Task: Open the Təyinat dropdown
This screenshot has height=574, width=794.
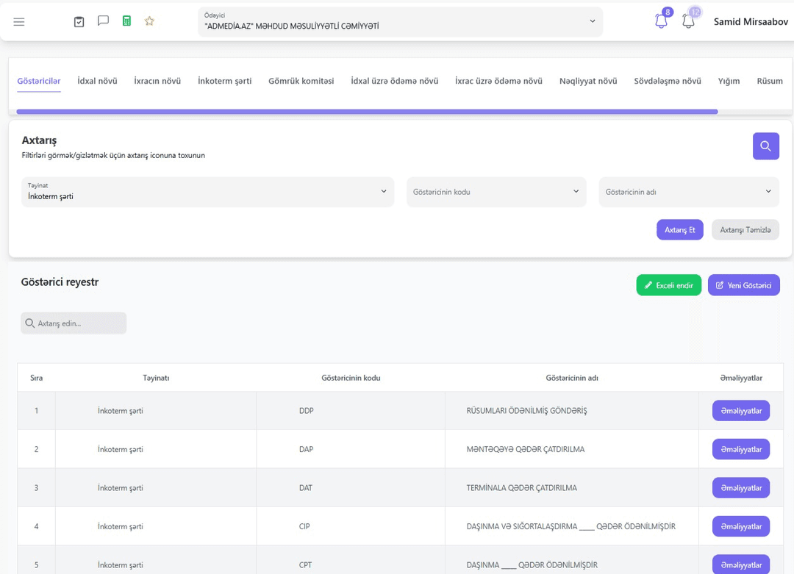Action: pyautogui.click(x=207, y=192)
